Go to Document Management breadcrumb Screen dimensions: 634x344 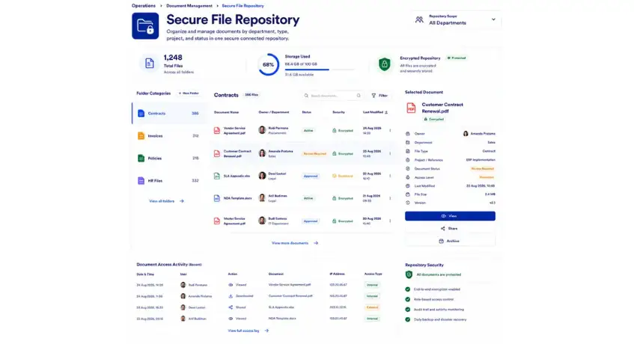189,6
